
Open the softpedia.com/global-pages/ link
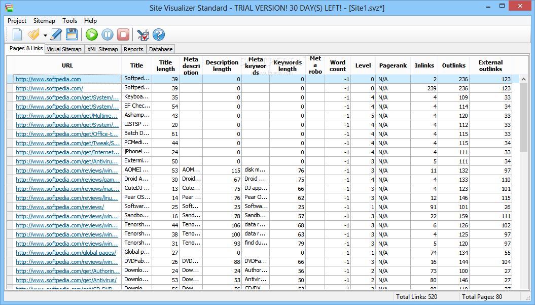pos(66,253)
